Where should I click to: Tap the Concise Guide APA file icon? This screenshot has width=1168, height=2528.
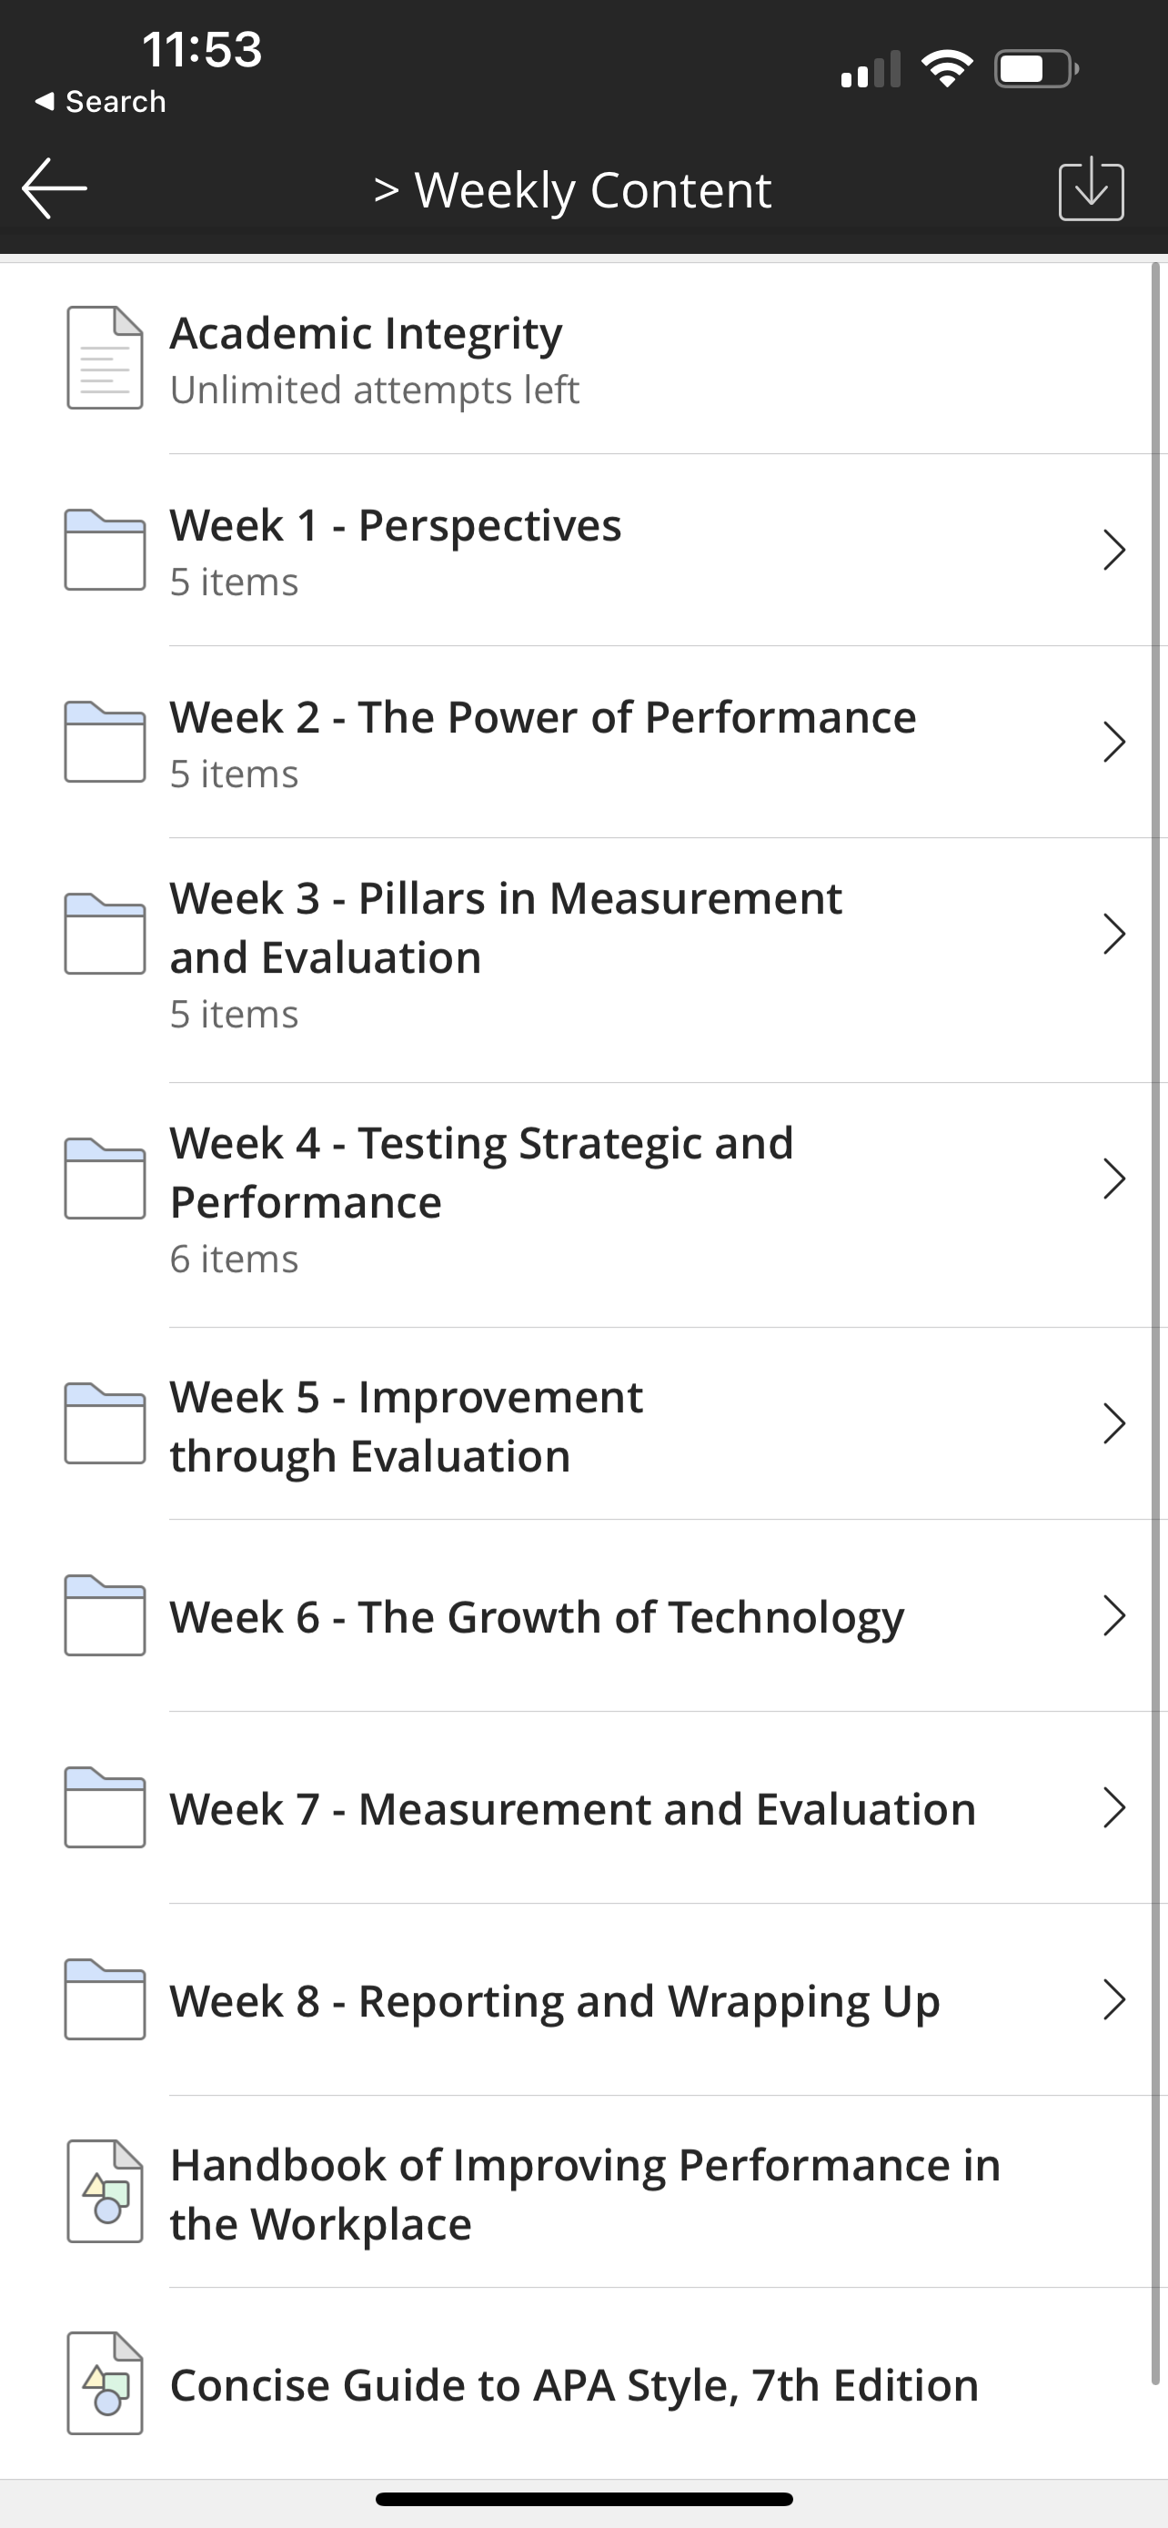[x=105, y=2382]
